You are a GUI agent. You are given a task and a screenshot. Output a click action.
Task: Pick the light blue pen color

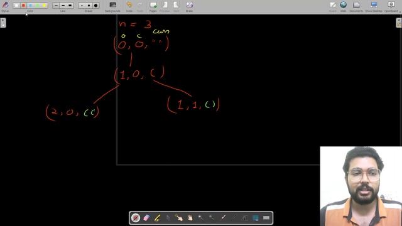pyautogui.click(x=30, y=6)
